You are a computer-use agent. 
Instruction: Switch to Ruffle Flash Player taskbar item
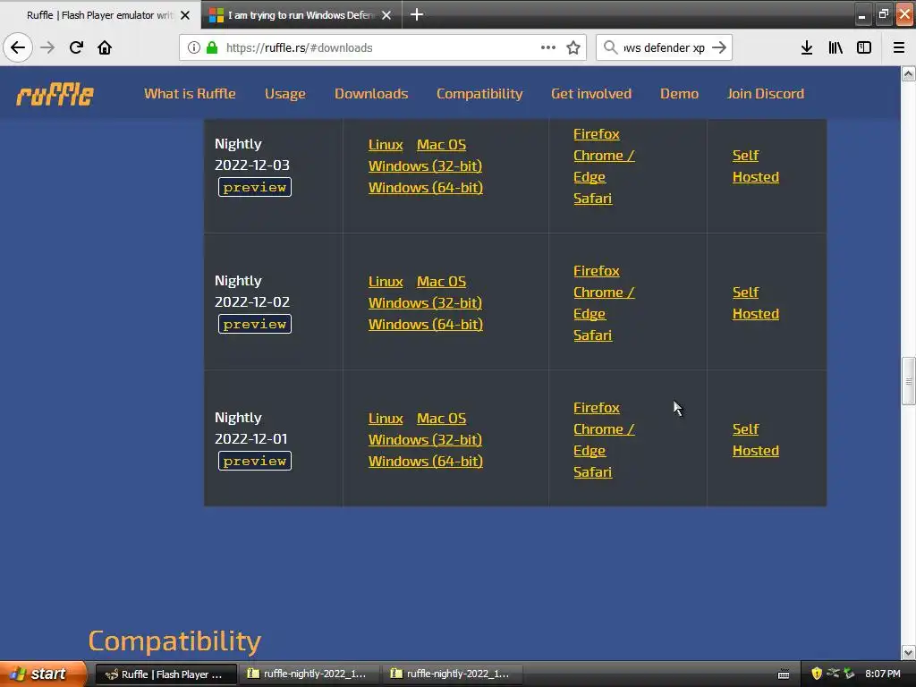coord(165,674)
